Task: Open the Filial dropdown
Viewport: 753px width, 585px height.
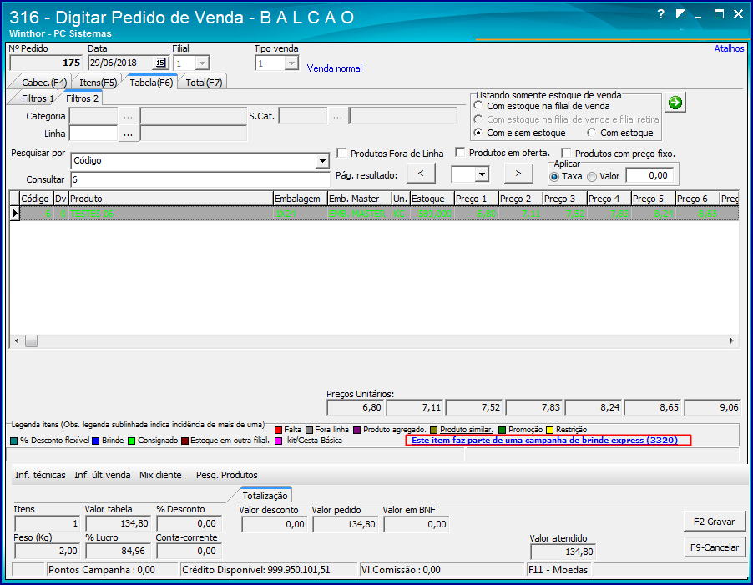Action: (202, 63)
